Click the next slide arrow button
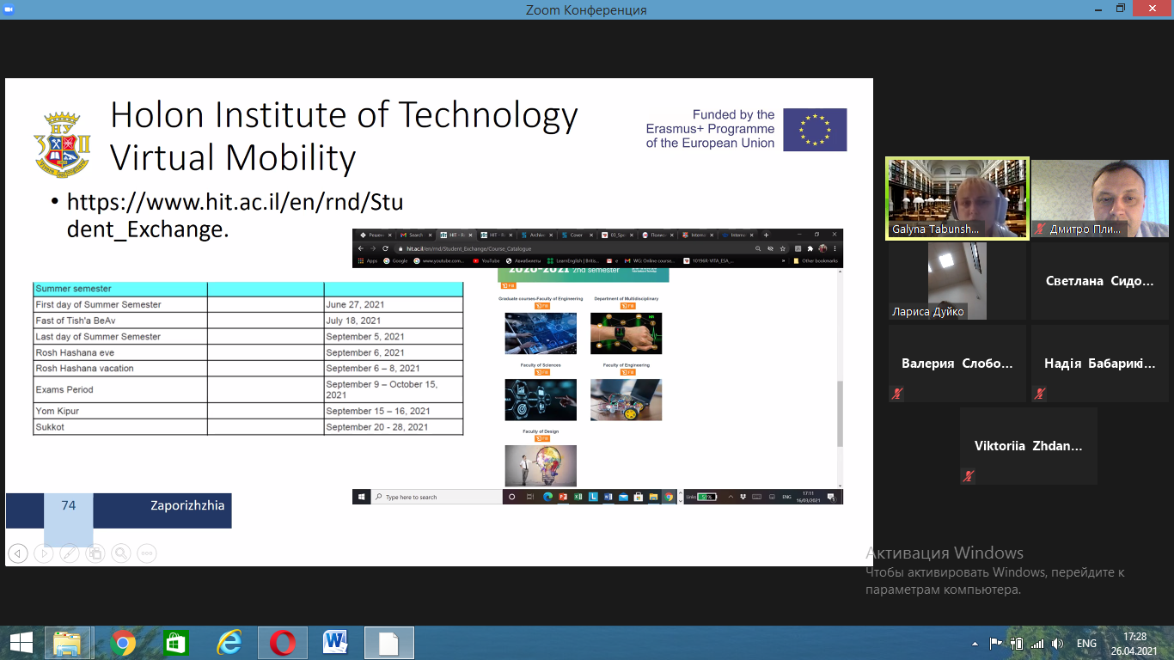 click(x=43, y=553)
